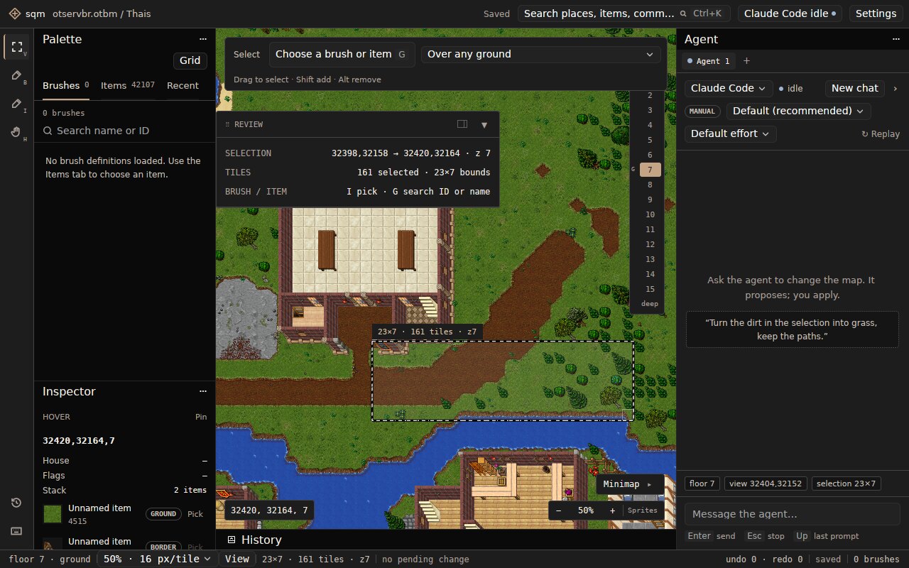Add a new agent tab
Viewport: 909px width, 568px height.
pyautogui.click(x=746, y=61)
